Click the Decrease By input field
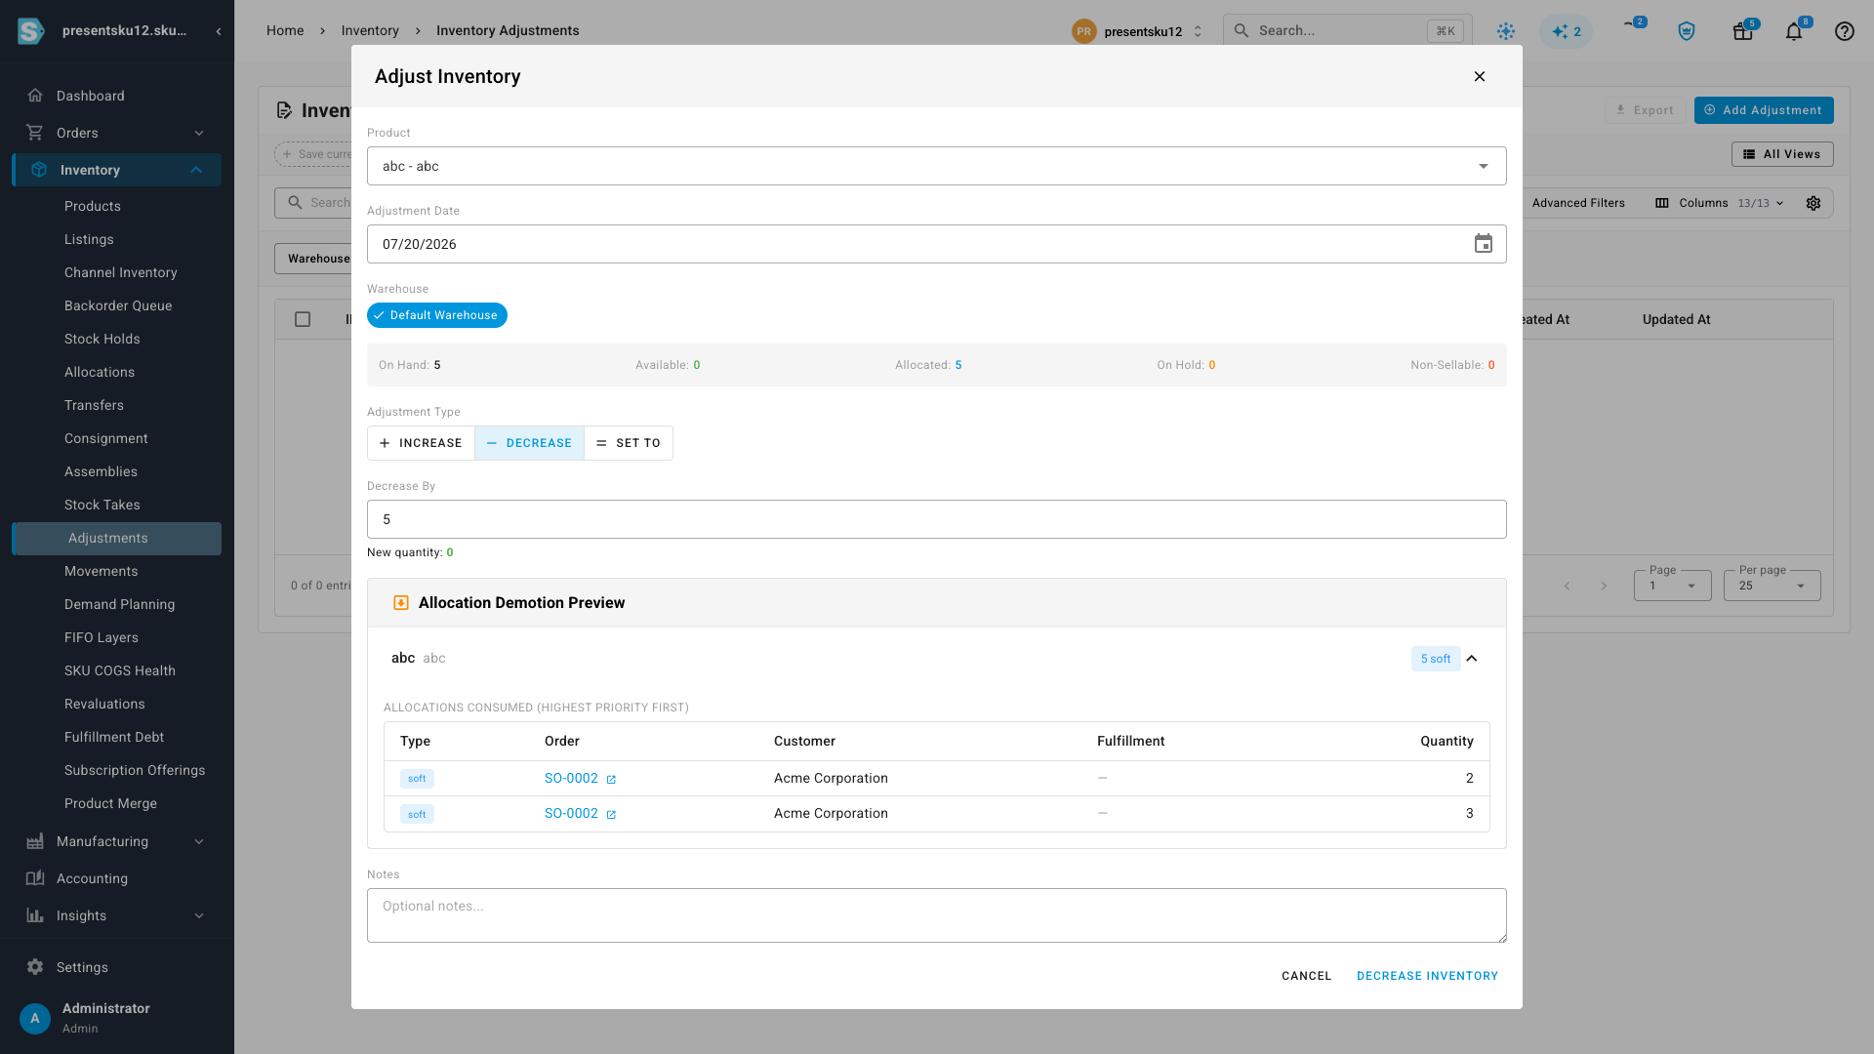This screenshot has height=1054, width=1874. click(936, 519)
